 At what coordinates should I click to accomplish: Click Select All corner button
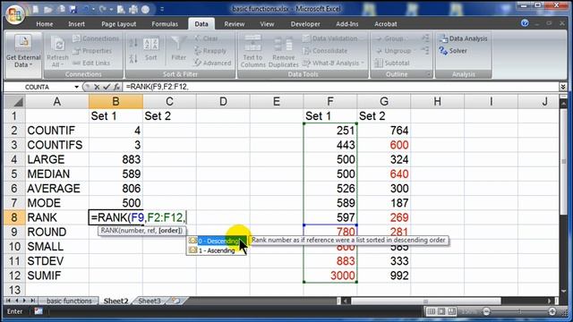click(x=14, y=101)
